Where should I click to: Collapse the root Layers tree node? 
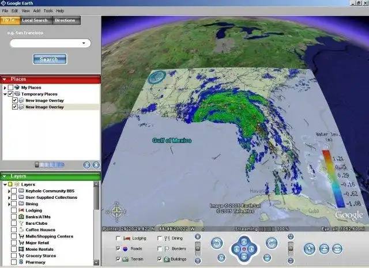(5, 184)
